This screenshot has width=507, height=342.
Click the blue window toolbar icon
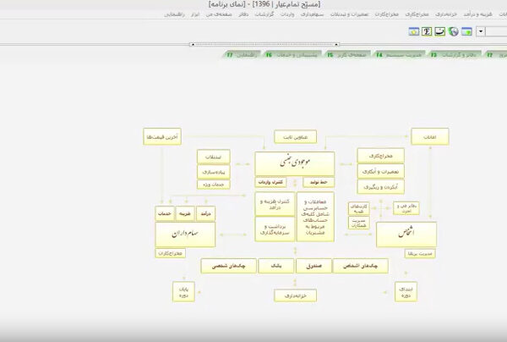[466, 31]
